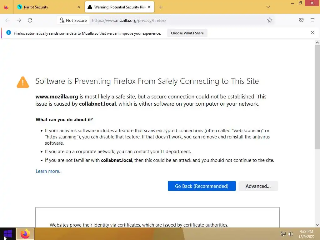The height and width of the screenshot is (240, 320).
Task: Bookmark this page with the star icon
Action: click(x=270, y=20)
